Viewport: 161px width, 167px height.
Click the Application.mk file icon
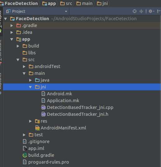(x=44, y=101)
